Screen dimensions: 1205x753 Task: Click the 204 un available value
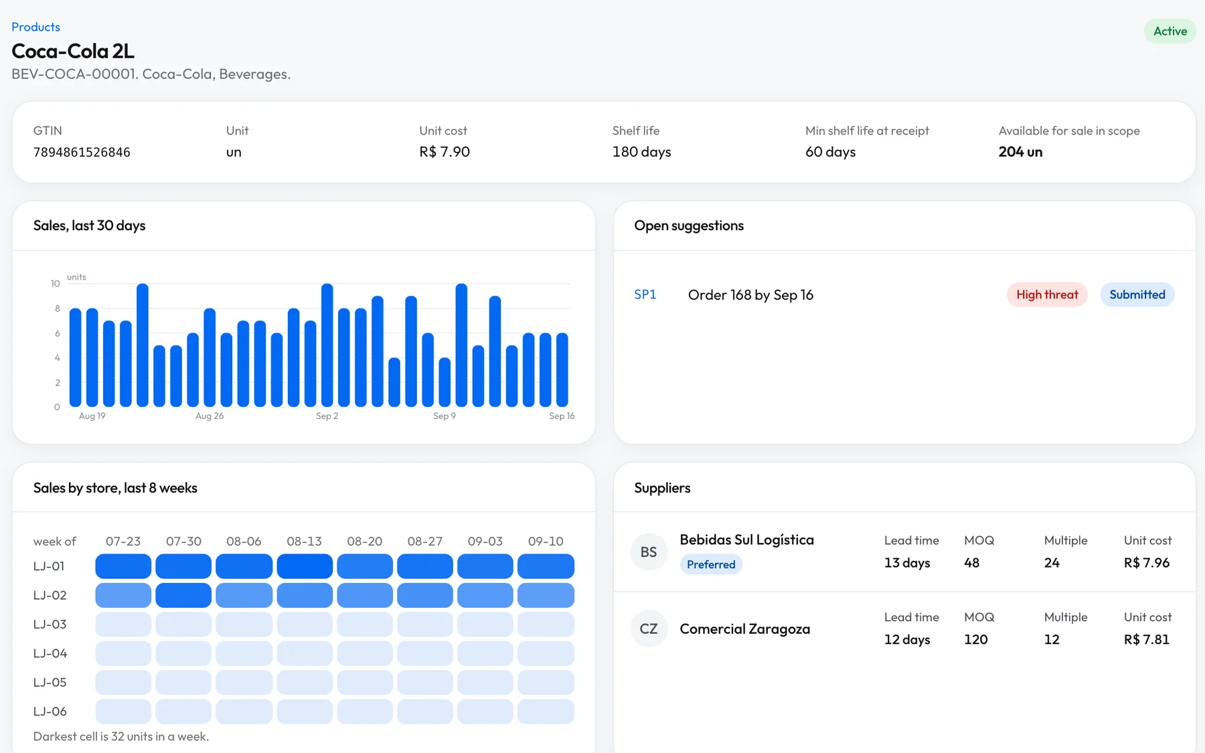pyautogui.click(x=1020, y=152)
